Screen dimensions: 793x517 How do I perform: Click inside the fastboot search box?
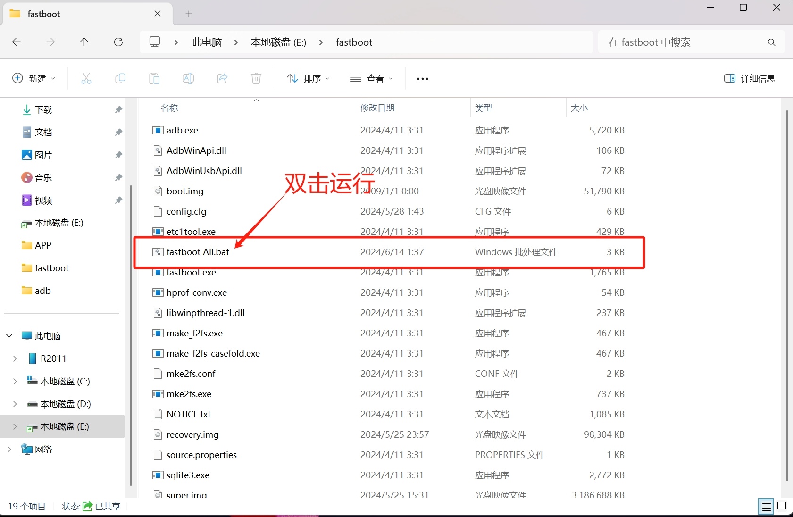point(679,42)
